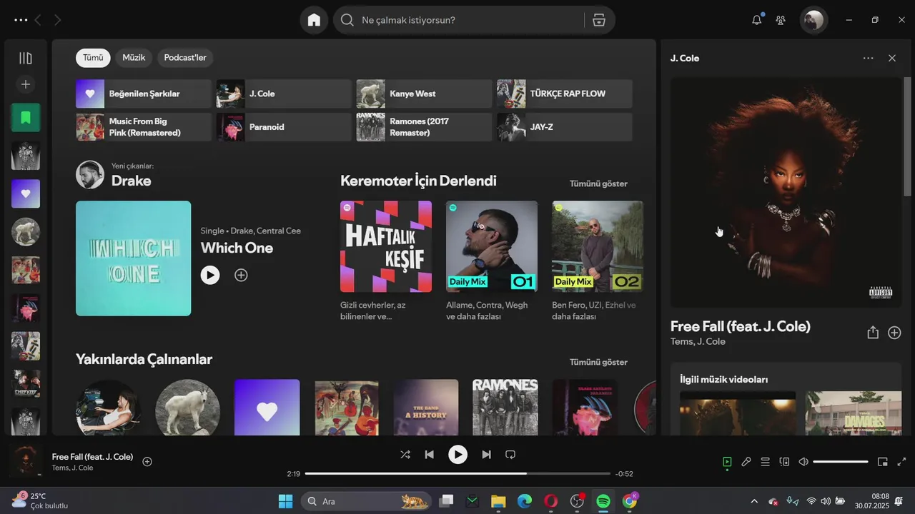Show lyrics with microphone icon
This screenshot has width=915, height=514.
click(746, 462)
